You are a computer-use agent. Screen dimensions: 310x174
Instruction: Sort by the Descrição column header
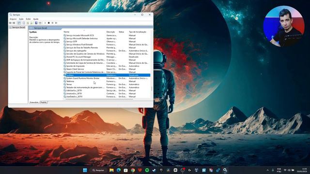click(112, 32)
